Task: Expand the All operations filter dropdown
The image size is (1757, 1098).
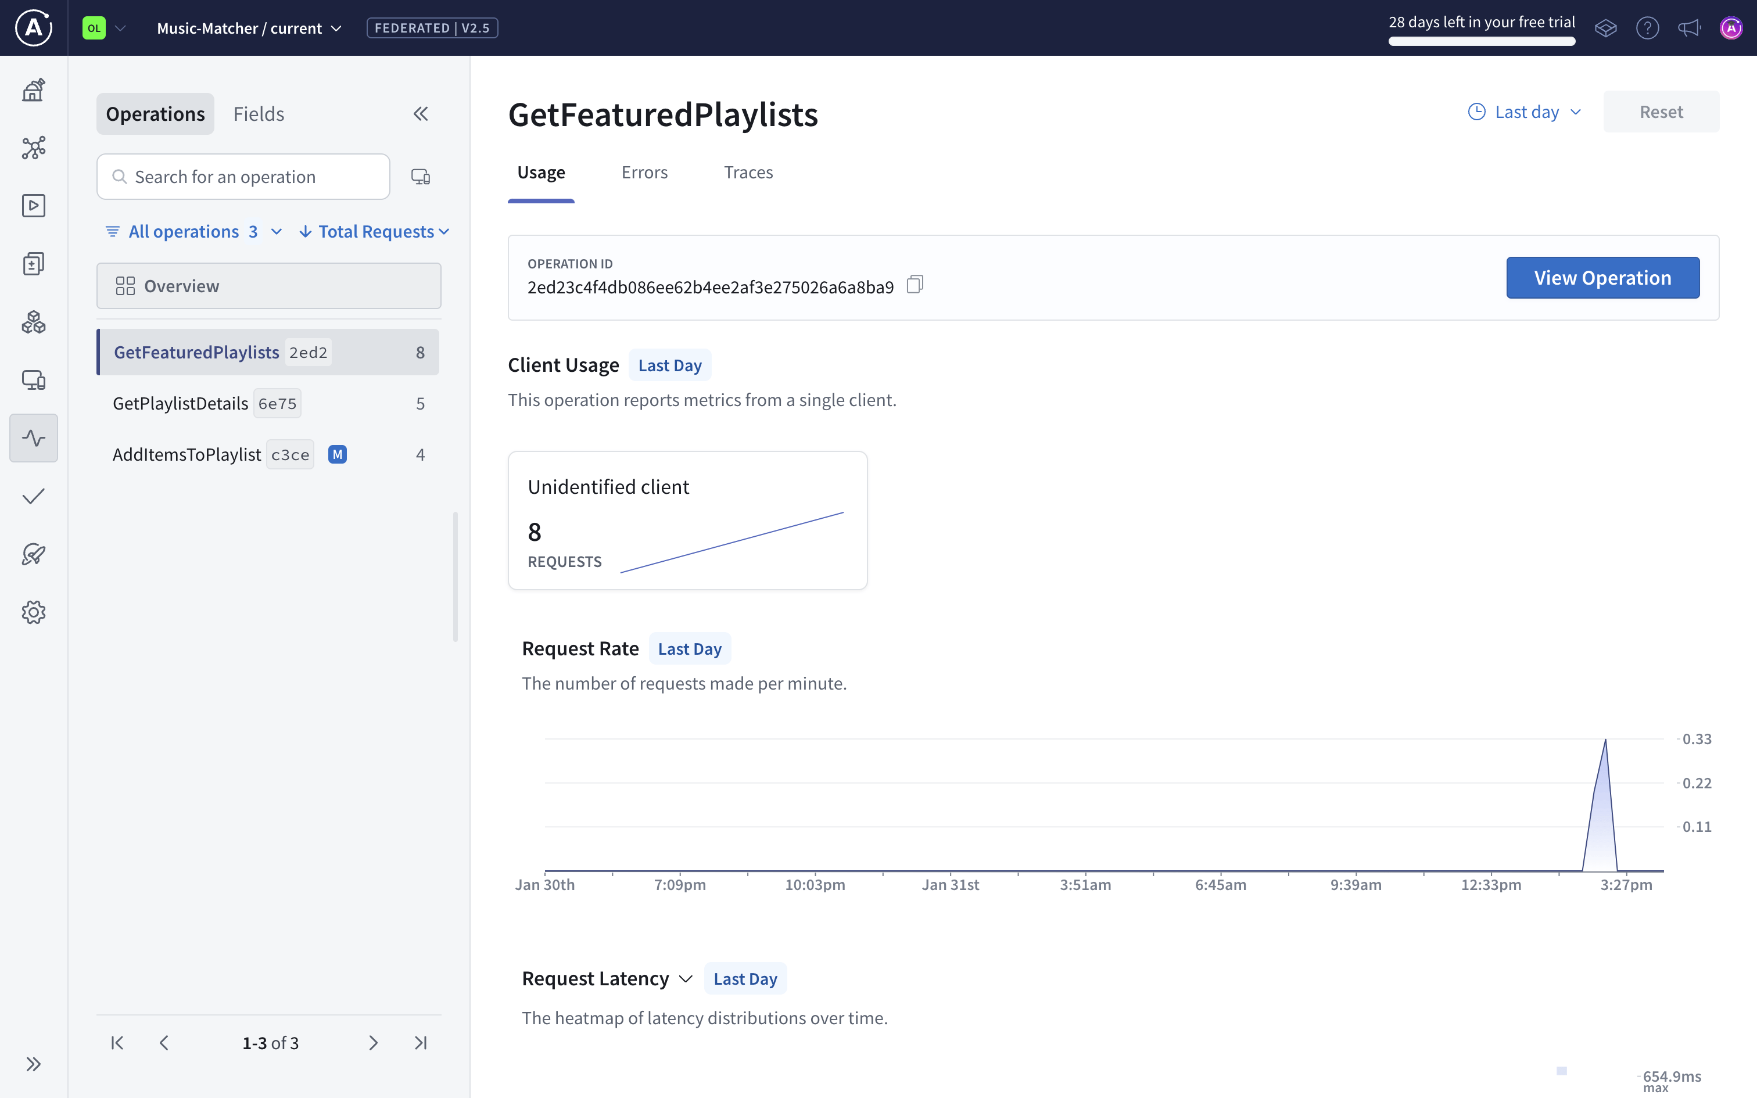Action: tap(192, 231)
